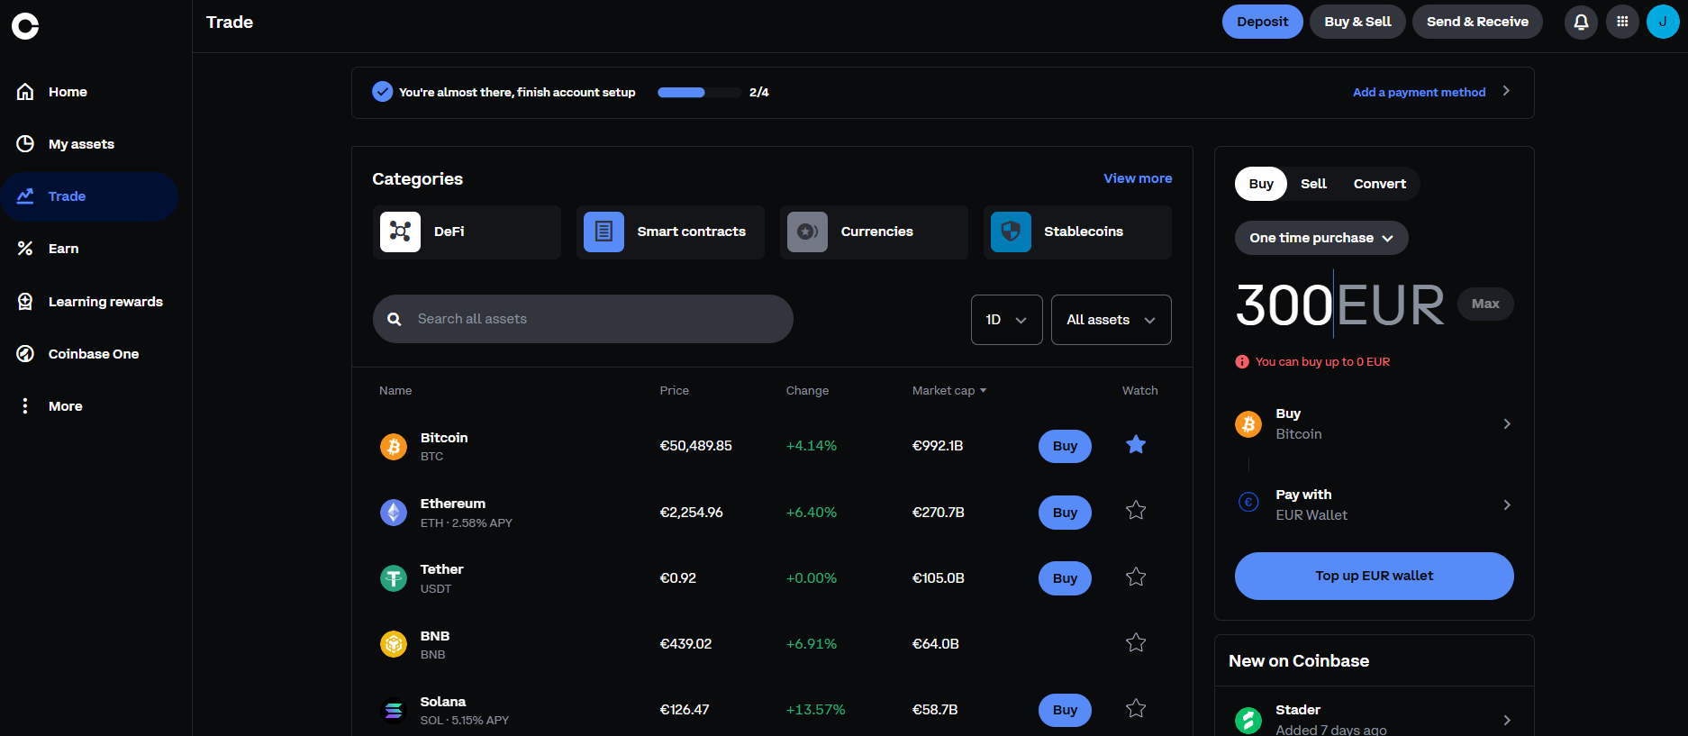Click the Price column header
1688x736 pixels.
[674, 390]
